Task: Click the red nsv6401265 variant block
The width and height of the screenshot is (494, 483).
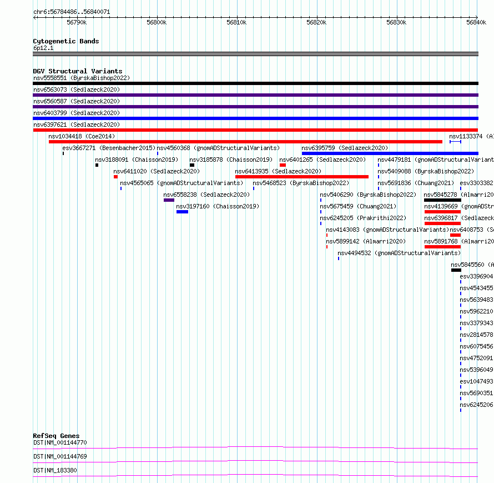Action: coord(283,165)
